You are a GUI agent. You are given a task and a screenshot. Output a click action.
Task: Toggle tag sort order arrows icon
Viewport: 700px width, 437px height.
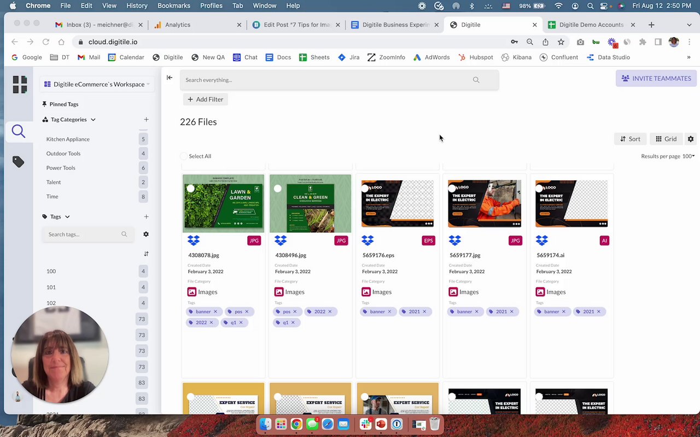tap(146, 253)
